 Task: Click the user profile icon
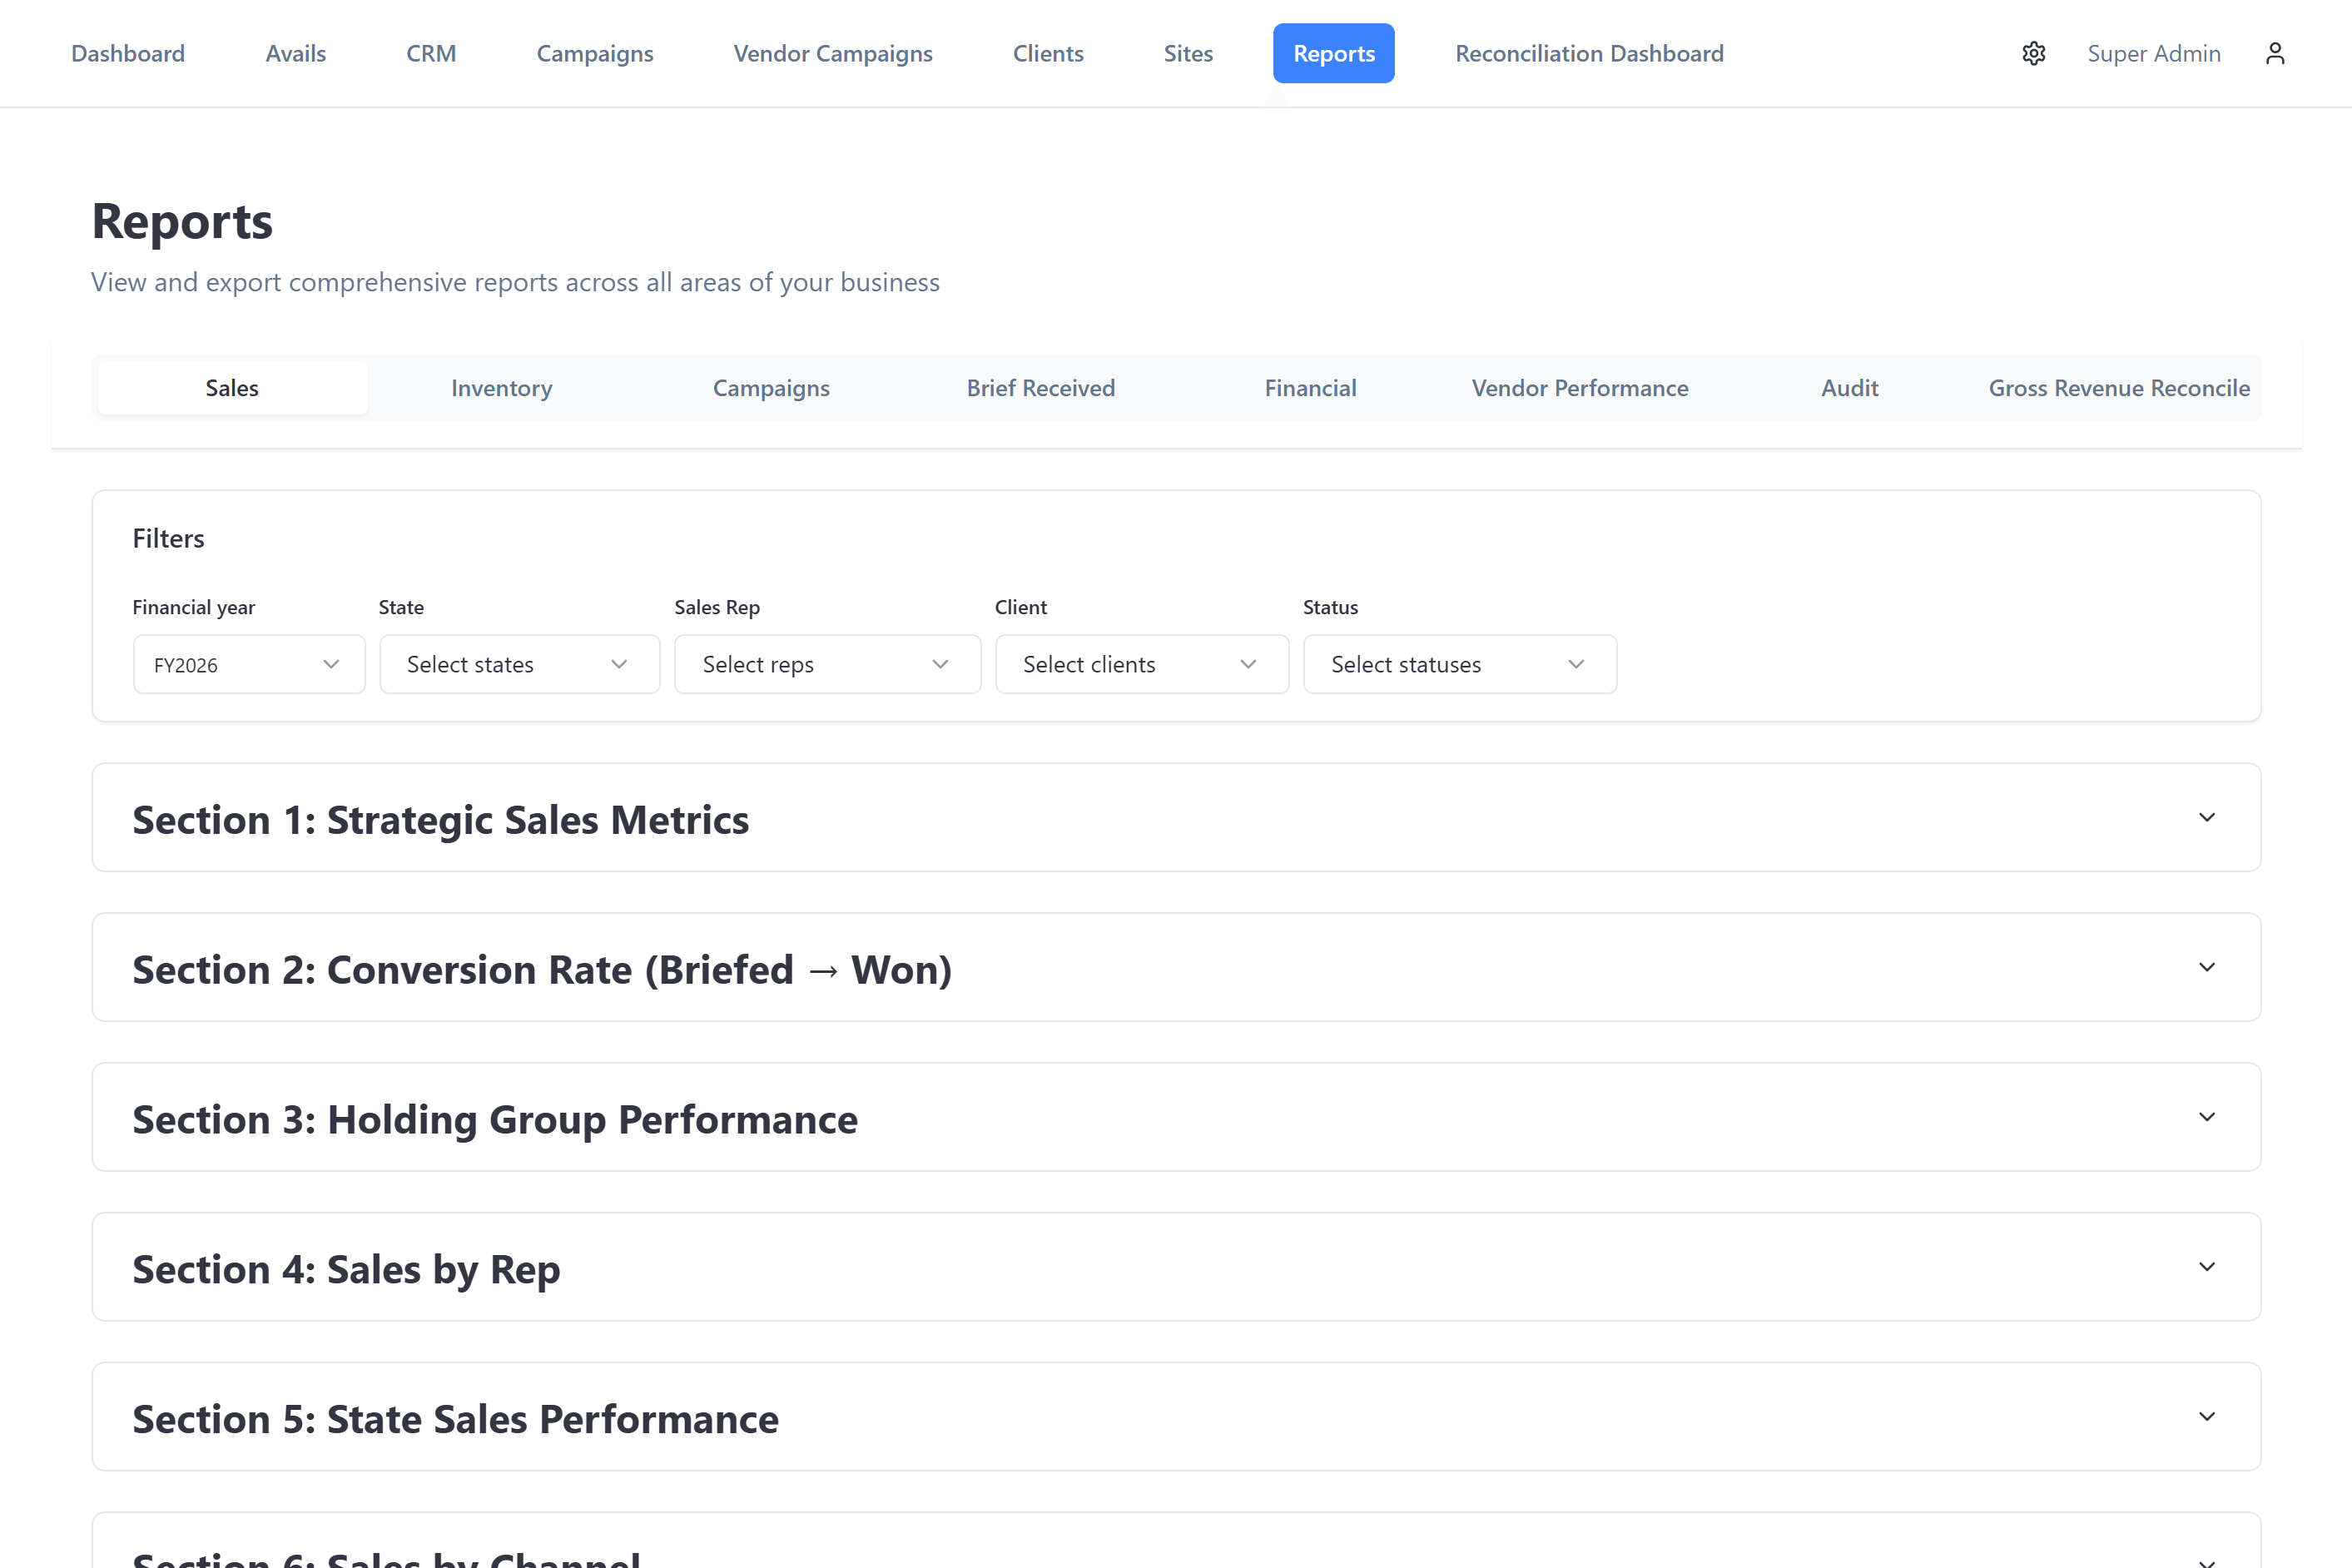click(x=2275, y=53)
